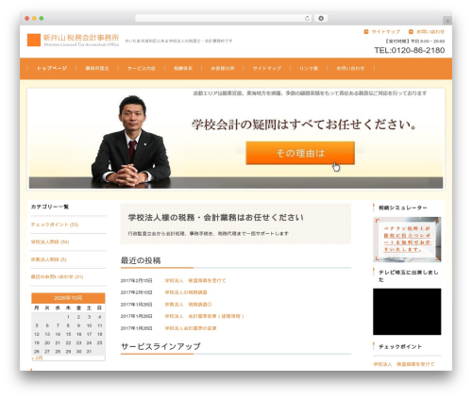The width and height of the screenshot is (472, 399).
Task: Open a new tab with the plus button
Action: pos(447,21)
